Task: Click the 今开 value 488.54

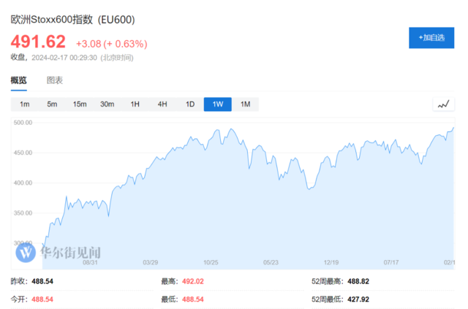Action: pos(42,300)
